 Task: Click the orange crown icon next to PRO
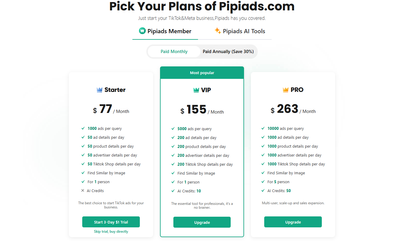(286, 90)
